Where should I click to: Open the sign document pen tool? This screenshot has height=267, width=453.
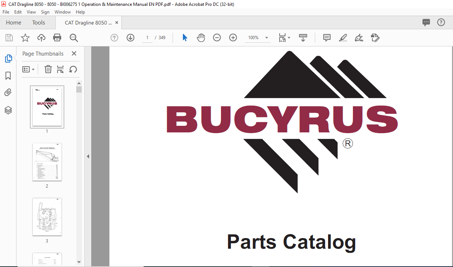pos(359,38)
